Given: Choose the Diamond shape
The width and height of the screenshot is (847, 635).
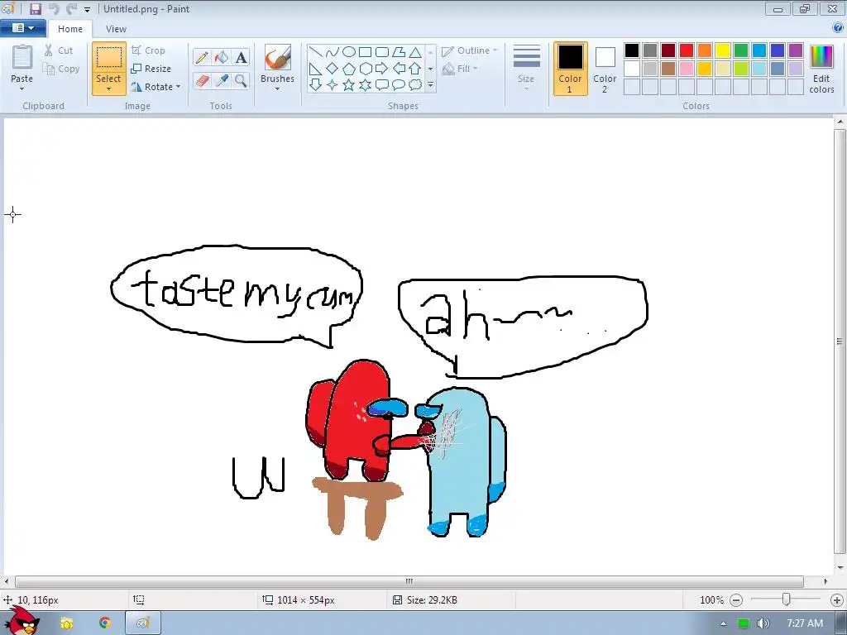Looking at the screenshot, I should pos(333,69).
